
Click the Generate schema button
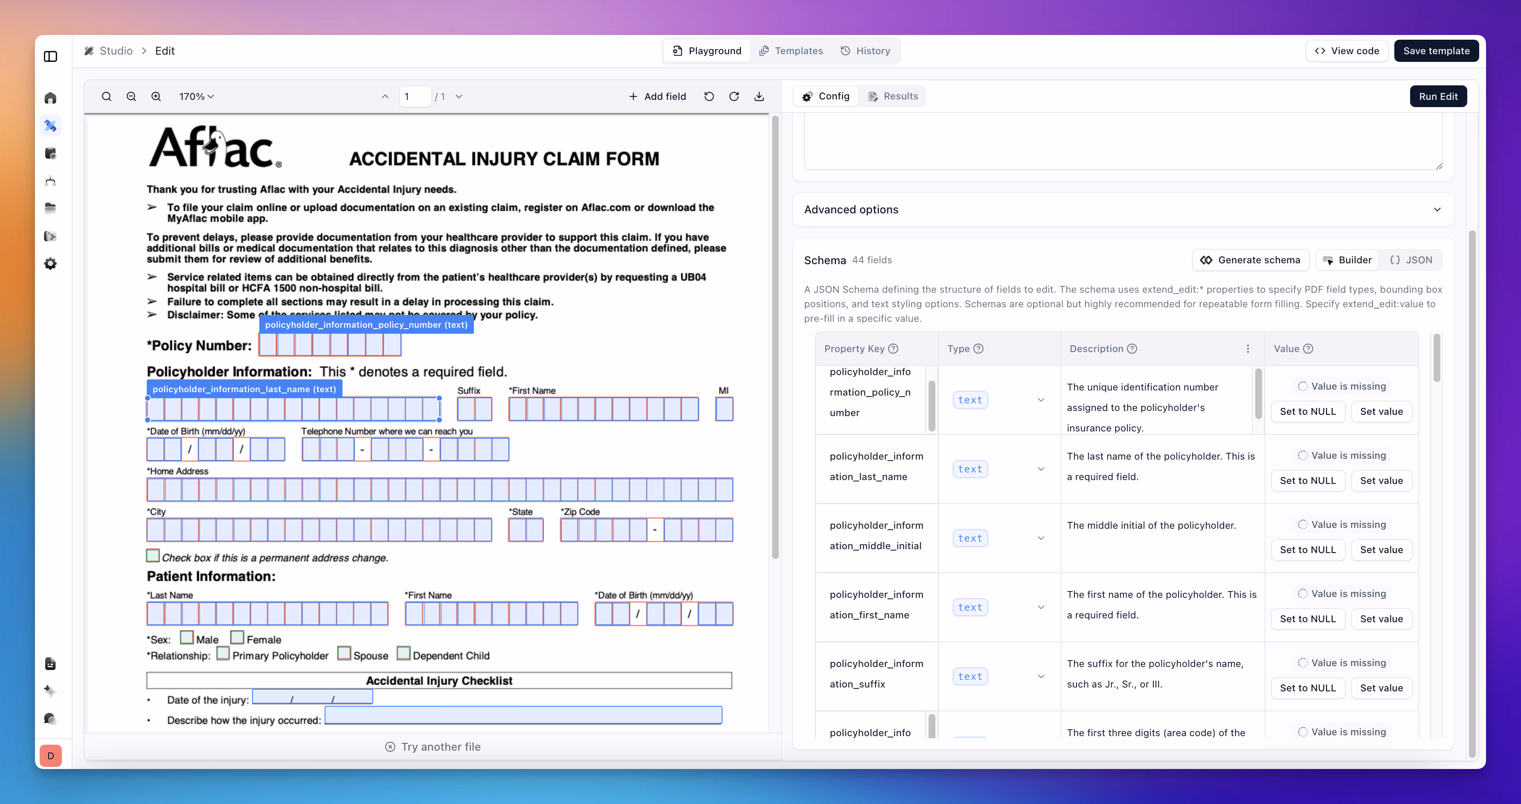[x=1251, y=260]
